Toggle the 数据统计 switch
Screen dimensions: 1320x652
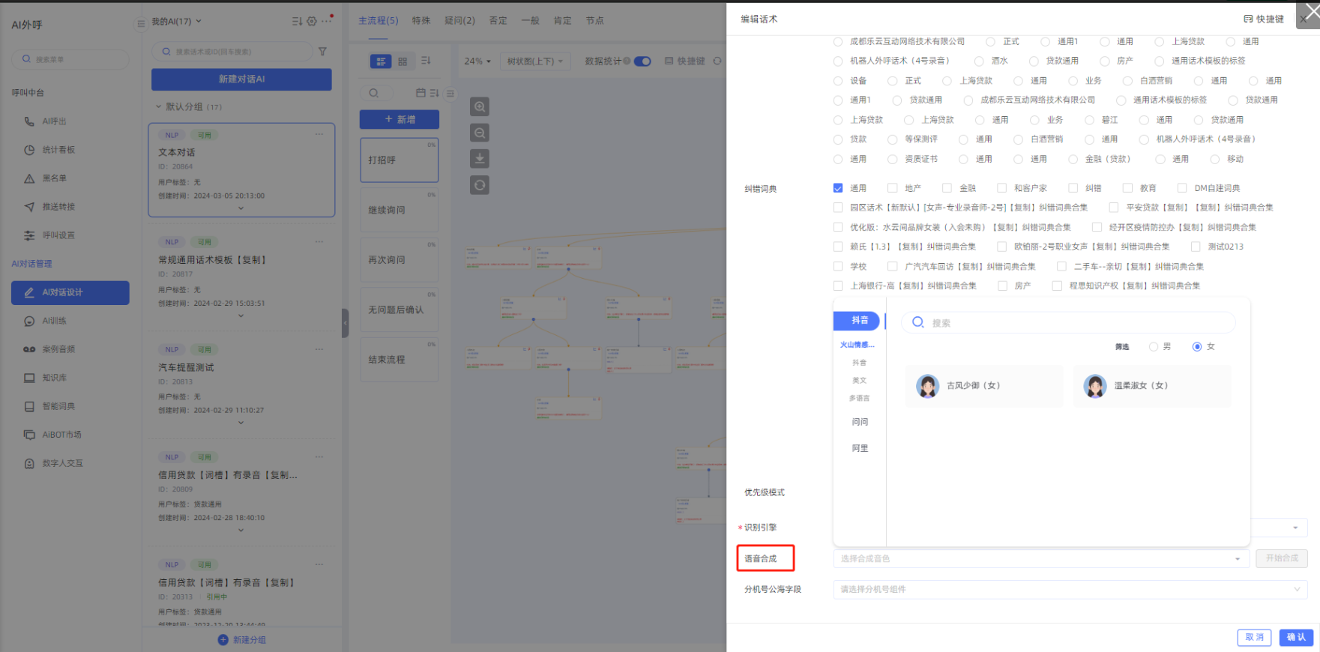click(642, 61)
